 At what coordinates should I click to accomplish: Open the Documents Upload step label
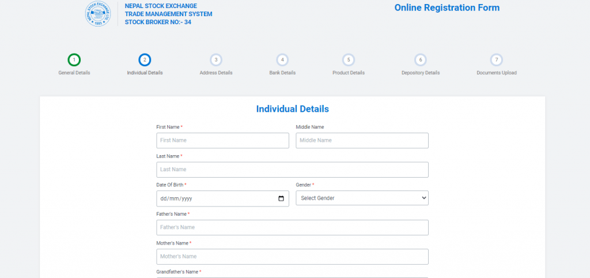(x=497, y=73)
